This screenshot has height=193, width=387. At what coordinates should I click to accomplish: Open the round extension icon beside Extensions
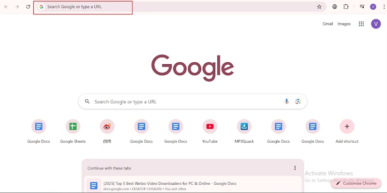[335, 7]
